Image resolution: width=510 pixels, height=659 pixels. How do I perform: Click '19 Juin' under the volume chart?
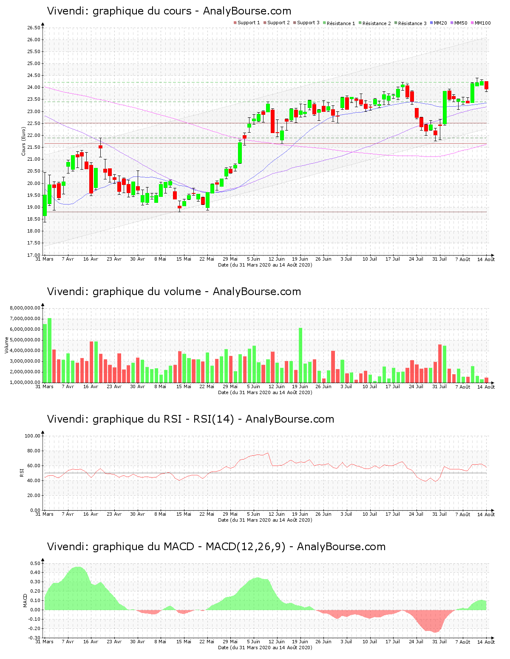click(300, 386)
